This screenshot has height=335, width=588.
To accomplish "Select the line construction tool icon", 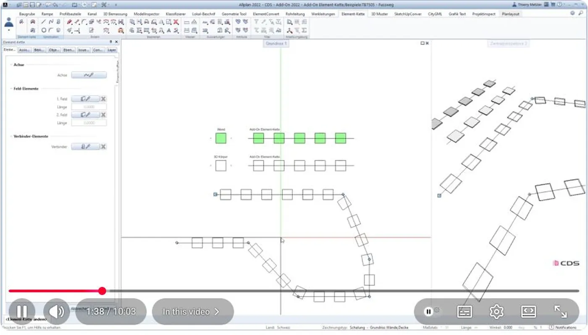I will pos(44,22).
